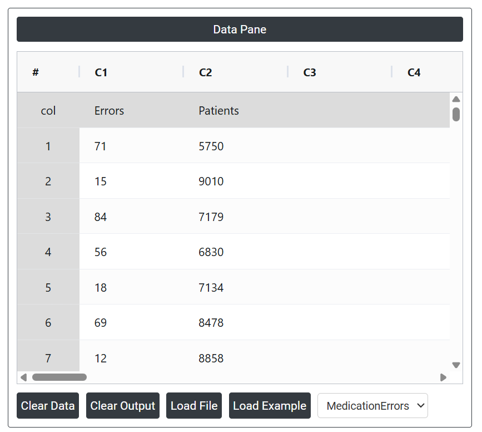Click the horizontal scrollbar right arrow
The image size is (482, 432).
pyautogui.click(x=443, y=377)
